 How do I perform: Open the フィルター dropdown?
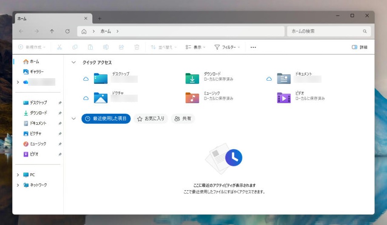[x=227, y=47]
